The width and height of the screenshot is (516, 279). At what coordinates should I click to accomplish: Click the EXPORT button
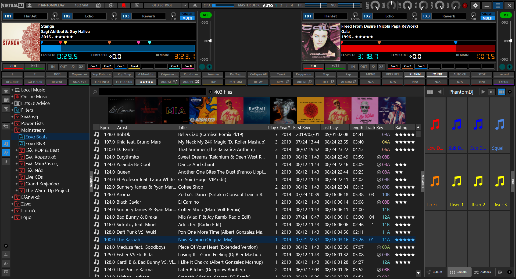[x=504, y=82]
